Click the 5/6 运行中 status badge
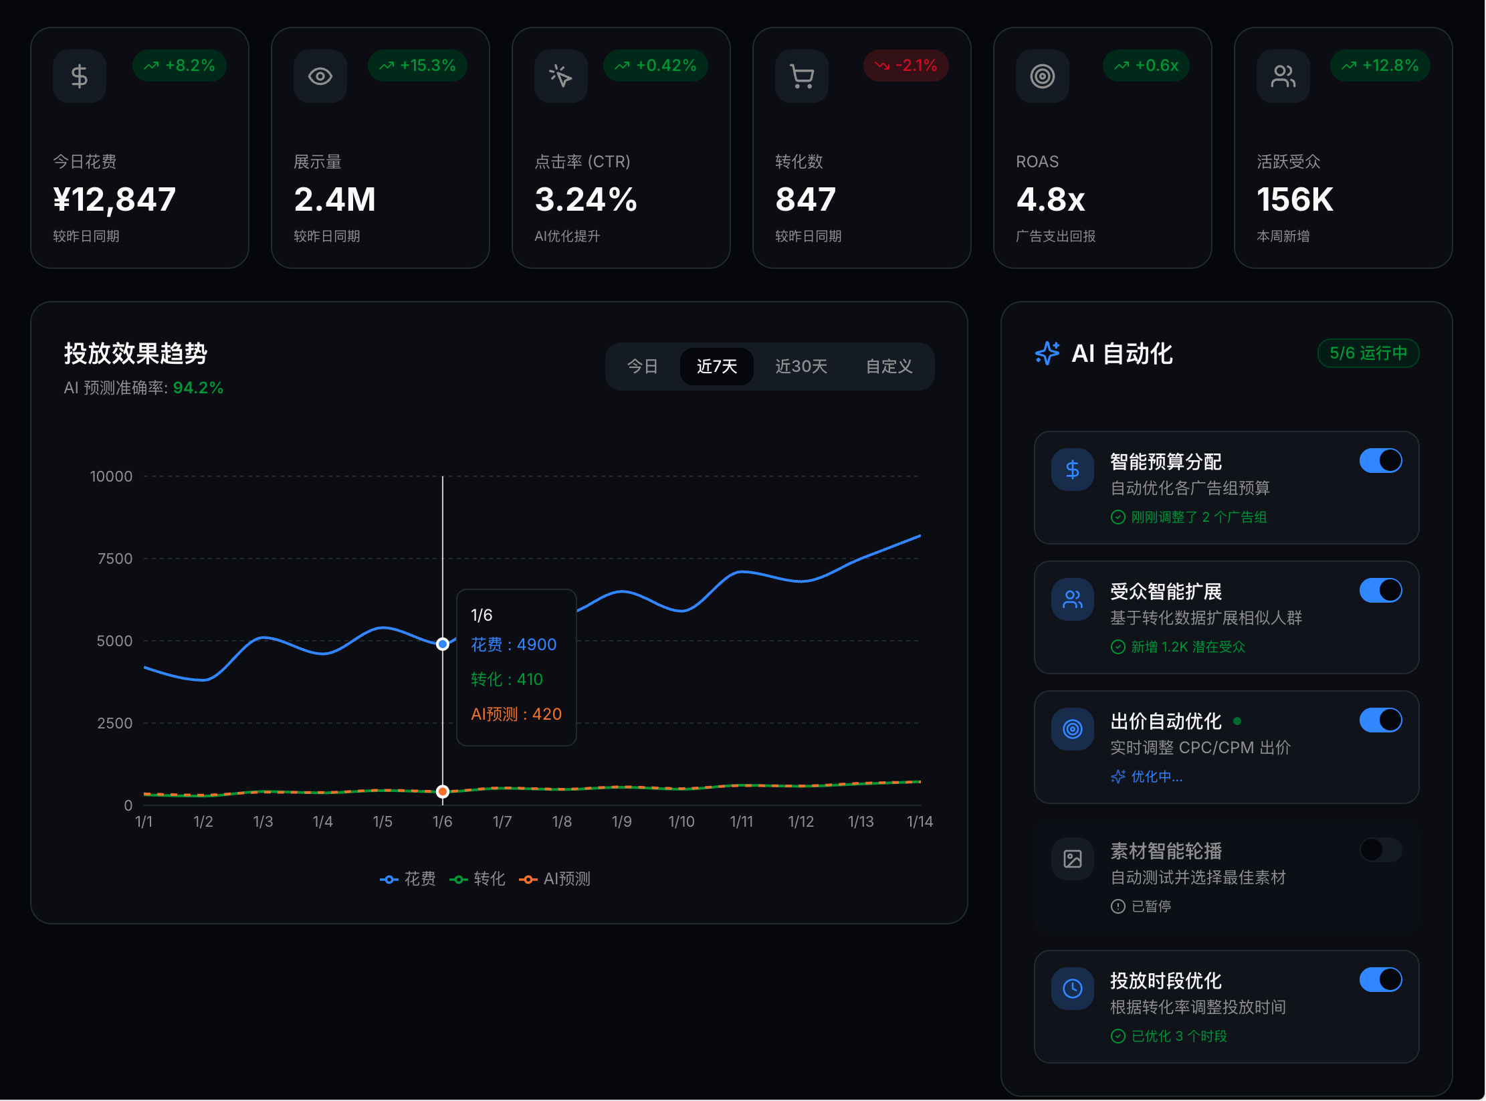1486x1101 pixels. (1368, 353)
